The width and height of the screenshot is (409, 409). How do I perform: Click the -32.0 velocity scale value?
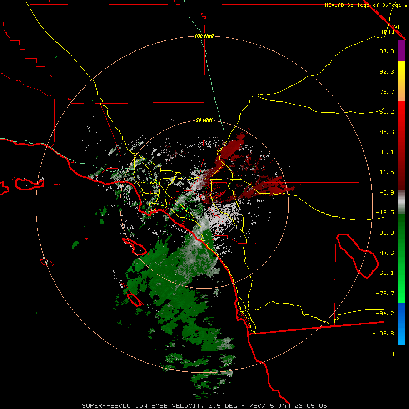pyautogui.click(x=385, y=233)
